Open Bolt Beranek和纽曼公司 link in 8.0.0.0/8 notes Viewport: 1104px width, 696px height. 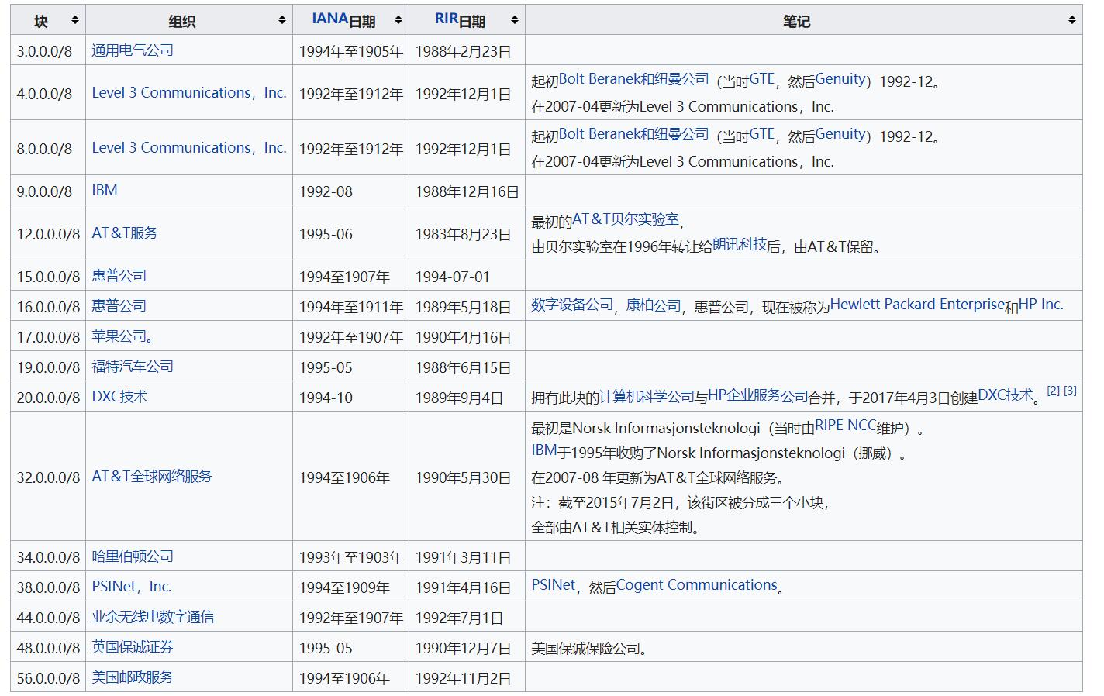click(x=634, y=134)
